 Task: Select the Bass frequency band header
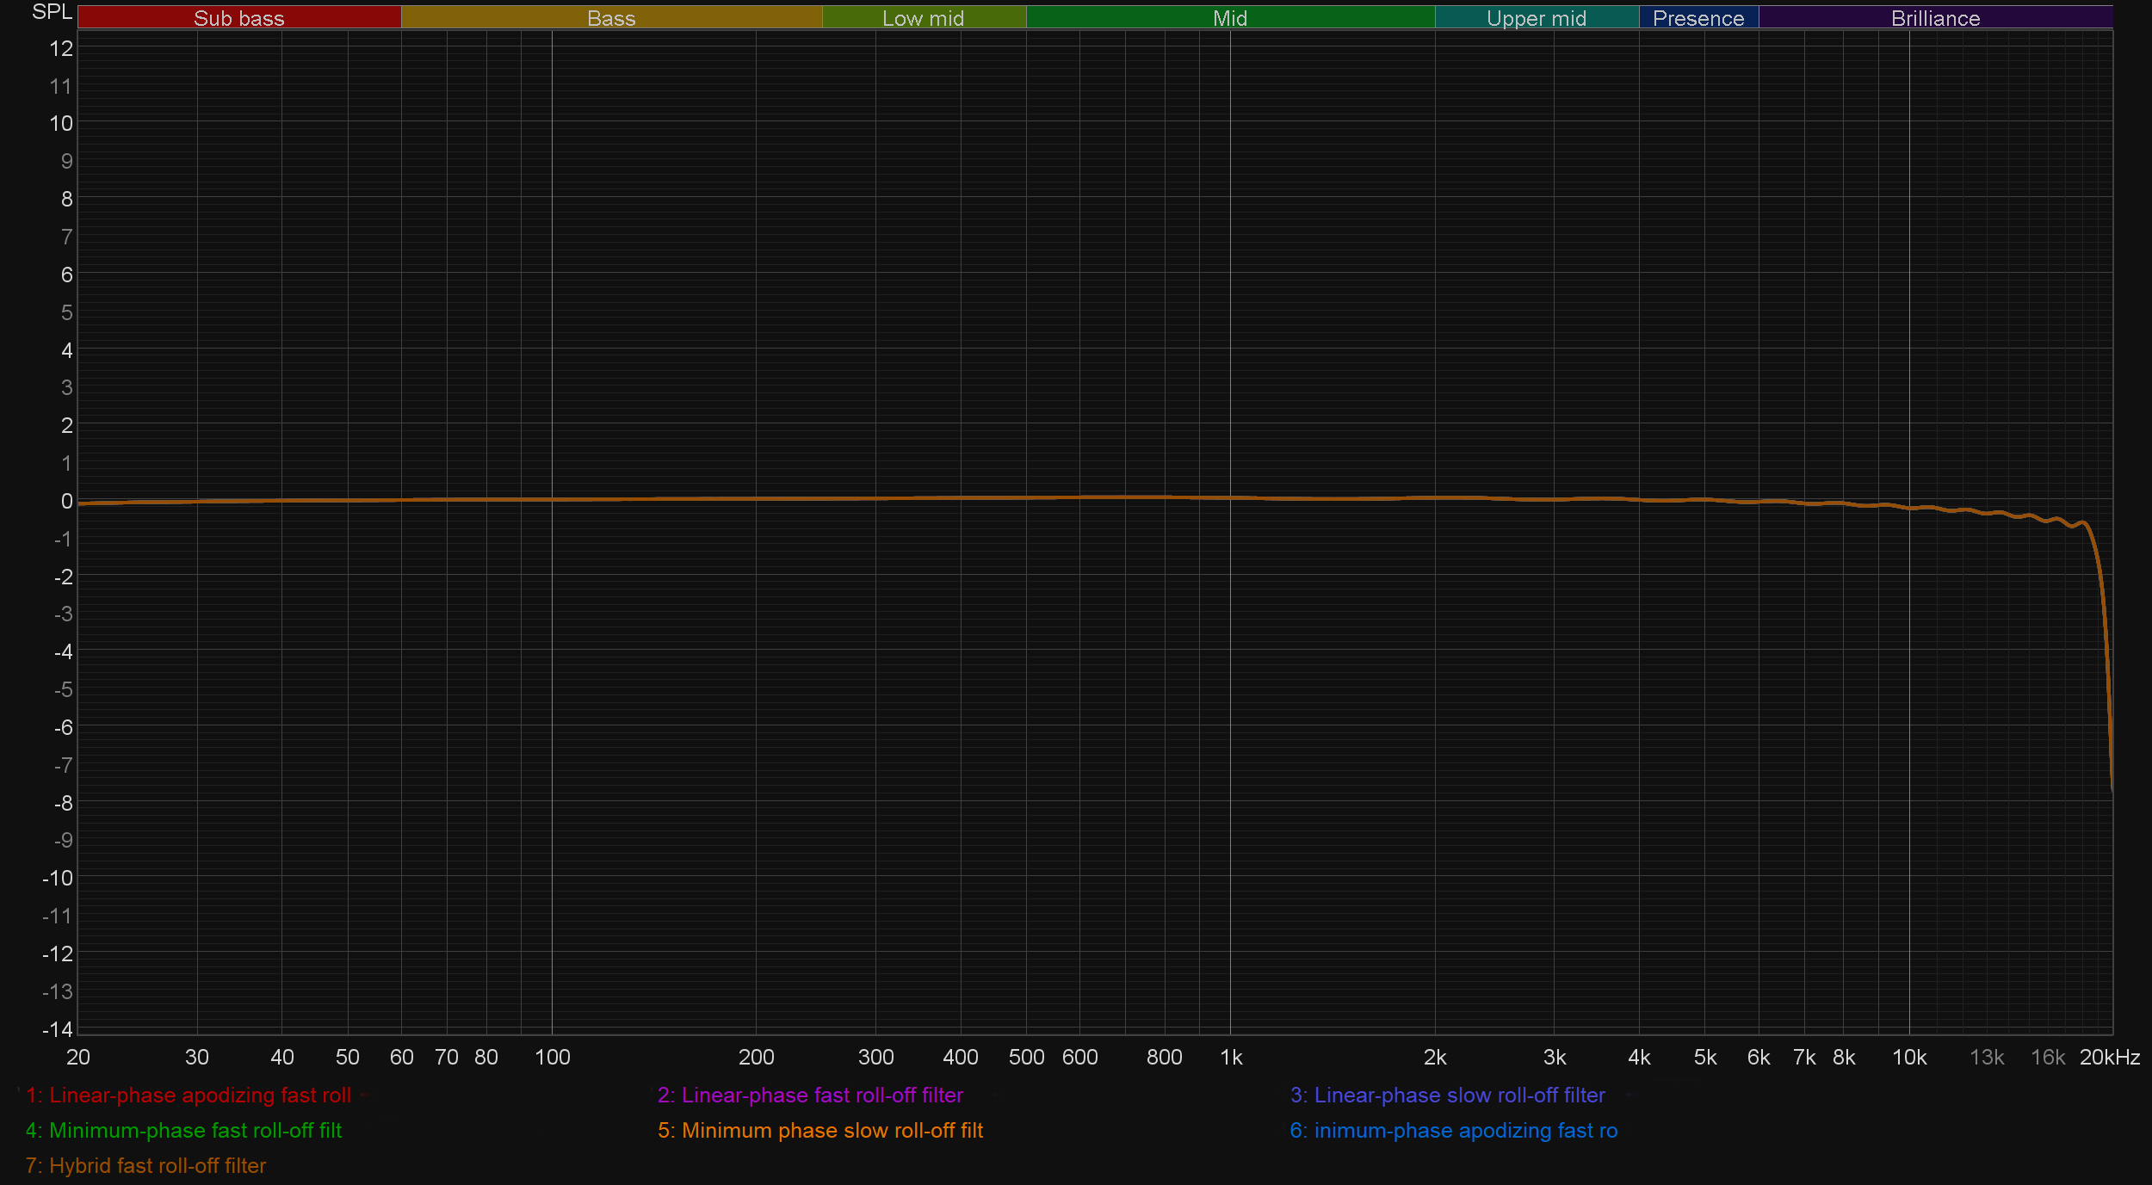(611, 18)
